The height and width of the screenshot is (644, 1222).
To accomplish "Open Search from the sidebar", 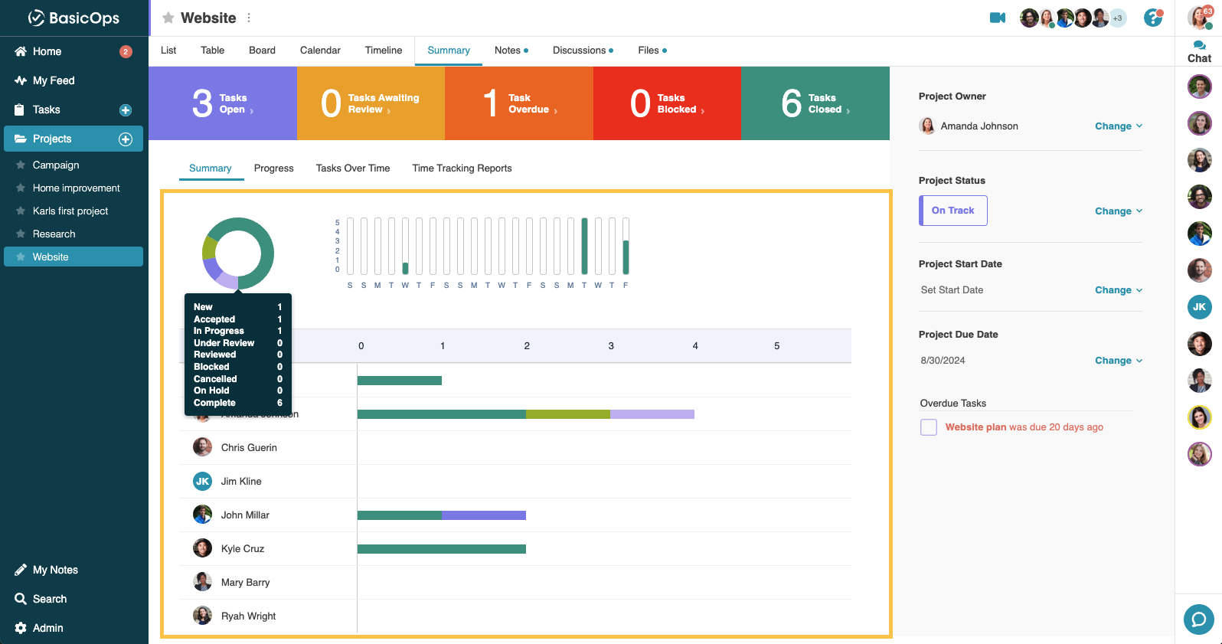I will click(50, 599).
